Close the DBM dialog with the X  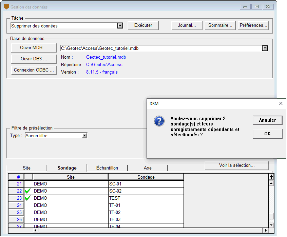tap(281, 103)
